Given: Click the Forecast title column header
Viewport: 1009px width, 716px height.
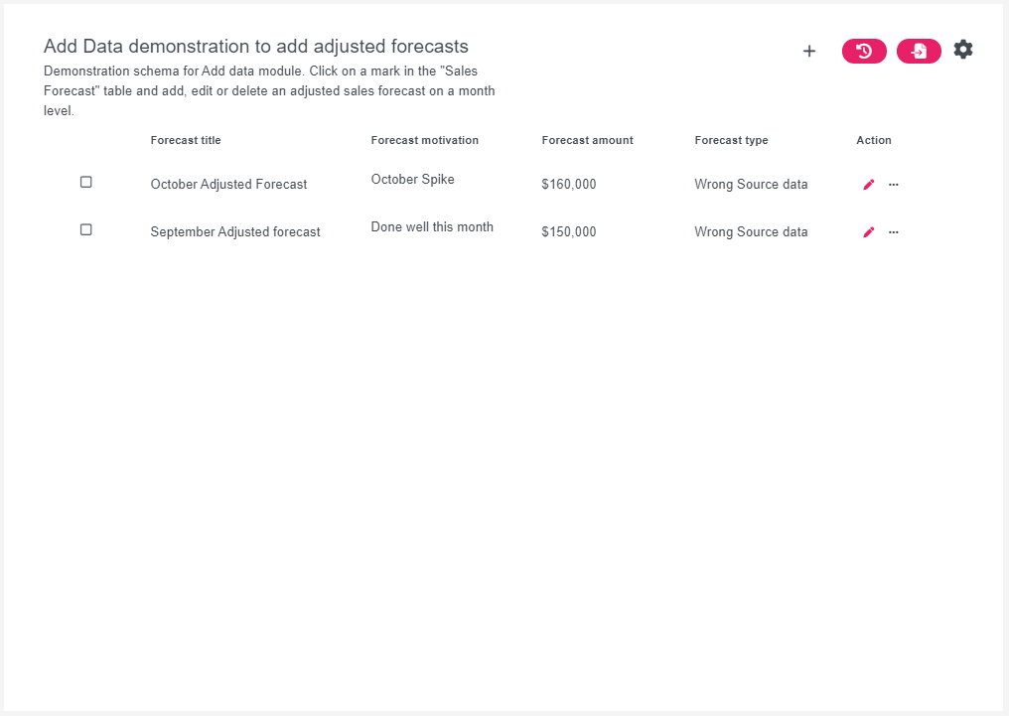Looking at the screenshot, I should pos(186,140).
